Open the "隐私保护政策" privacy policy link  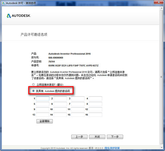pyautogui.click(x=112, y=148)
